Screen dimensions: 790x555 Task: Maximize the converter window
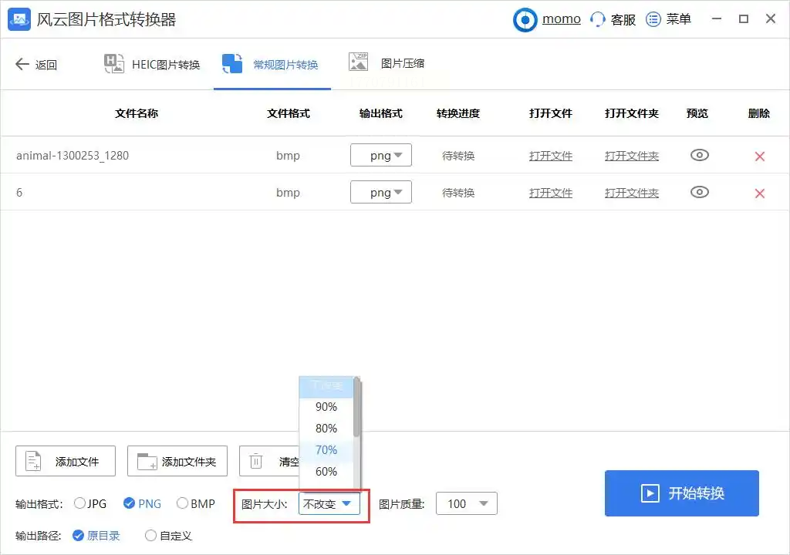[x=744, y=19]
